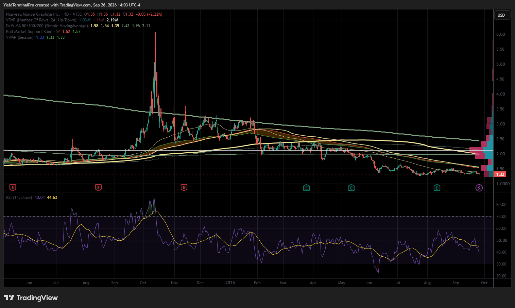Click the 4.00 price axis label
The height and width of the screenshot is (308, 515).
(500, 94)
